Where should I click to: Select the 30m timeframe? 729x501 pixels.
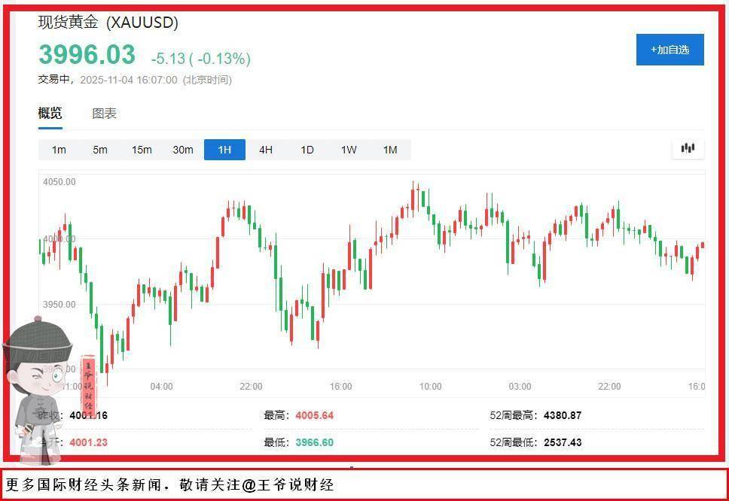(183, 150)
